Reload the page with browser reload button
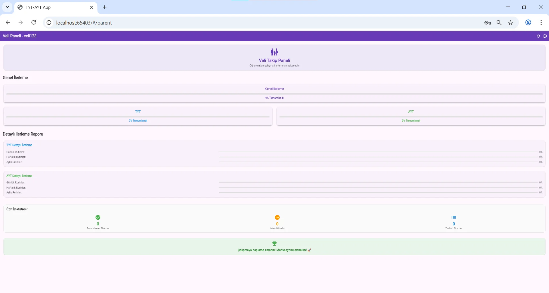Screen dimensions: 549x293 pos(33,23)
